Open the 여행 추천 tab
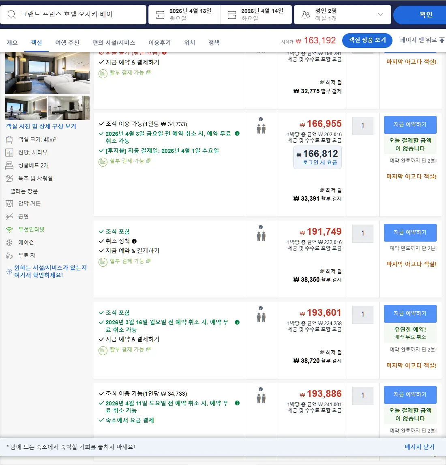The image size is (446, 465). pos(67,43)
